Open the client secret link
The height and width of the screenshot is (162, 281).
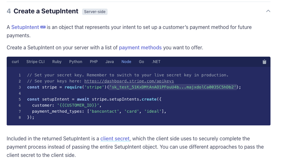coord(115,139)
